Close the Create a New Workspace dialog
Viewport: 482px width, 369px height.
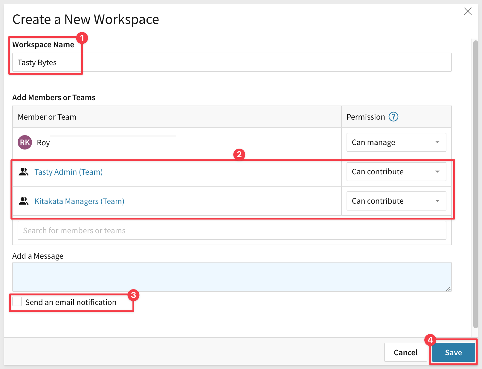(468, 12)
